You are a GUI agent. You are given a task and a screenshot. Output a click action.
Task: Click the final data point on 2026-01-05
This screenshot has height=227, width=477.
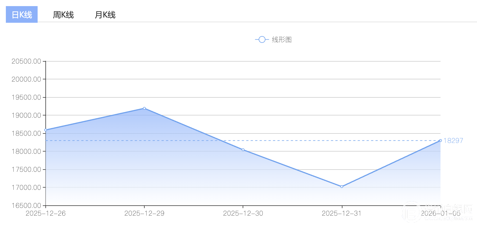point(441,140)
